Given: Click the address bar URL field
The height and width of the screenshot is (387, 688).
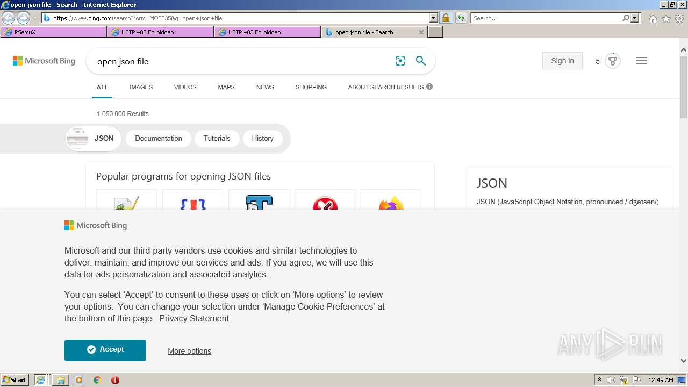Looking at the screenshot, I should (235, 18).
